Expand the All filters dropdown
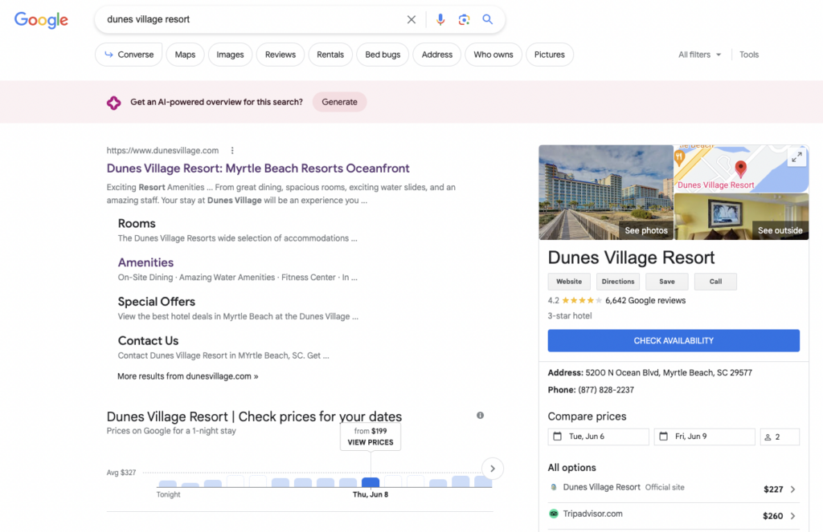 coord(700,55)
